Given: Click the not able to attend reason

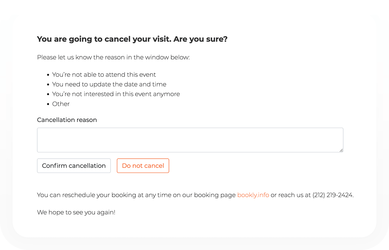Looking at the screenshot, I should pos(104,75).
